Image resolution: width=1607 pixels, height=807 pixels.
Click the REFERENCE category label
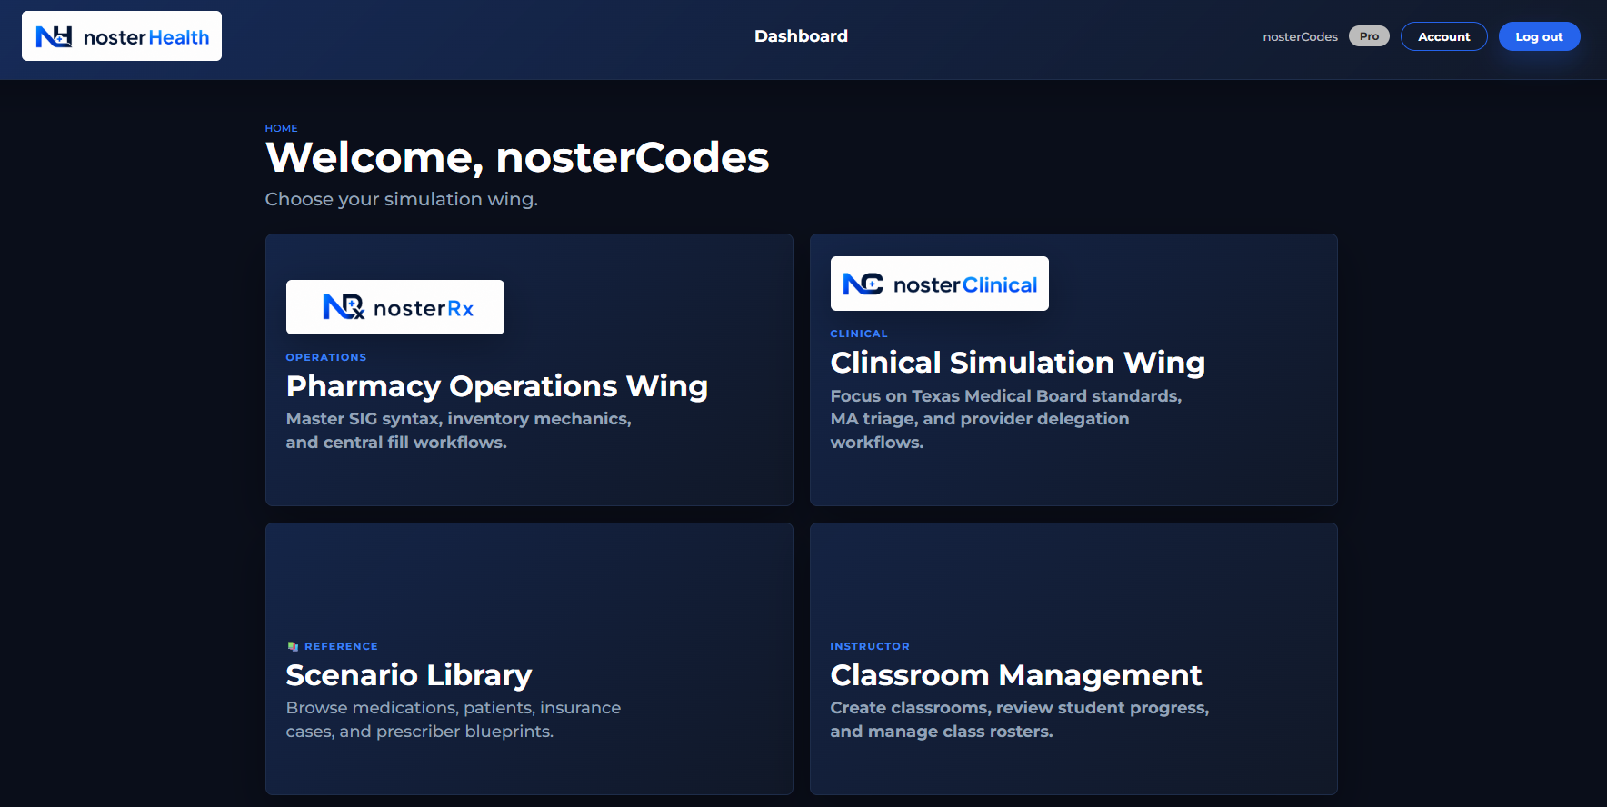pyautogui.click(x=341, y=646)
